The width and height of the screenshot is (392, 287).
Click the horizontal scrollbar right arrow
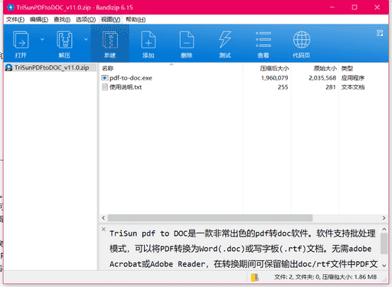(x=384, y=218)
